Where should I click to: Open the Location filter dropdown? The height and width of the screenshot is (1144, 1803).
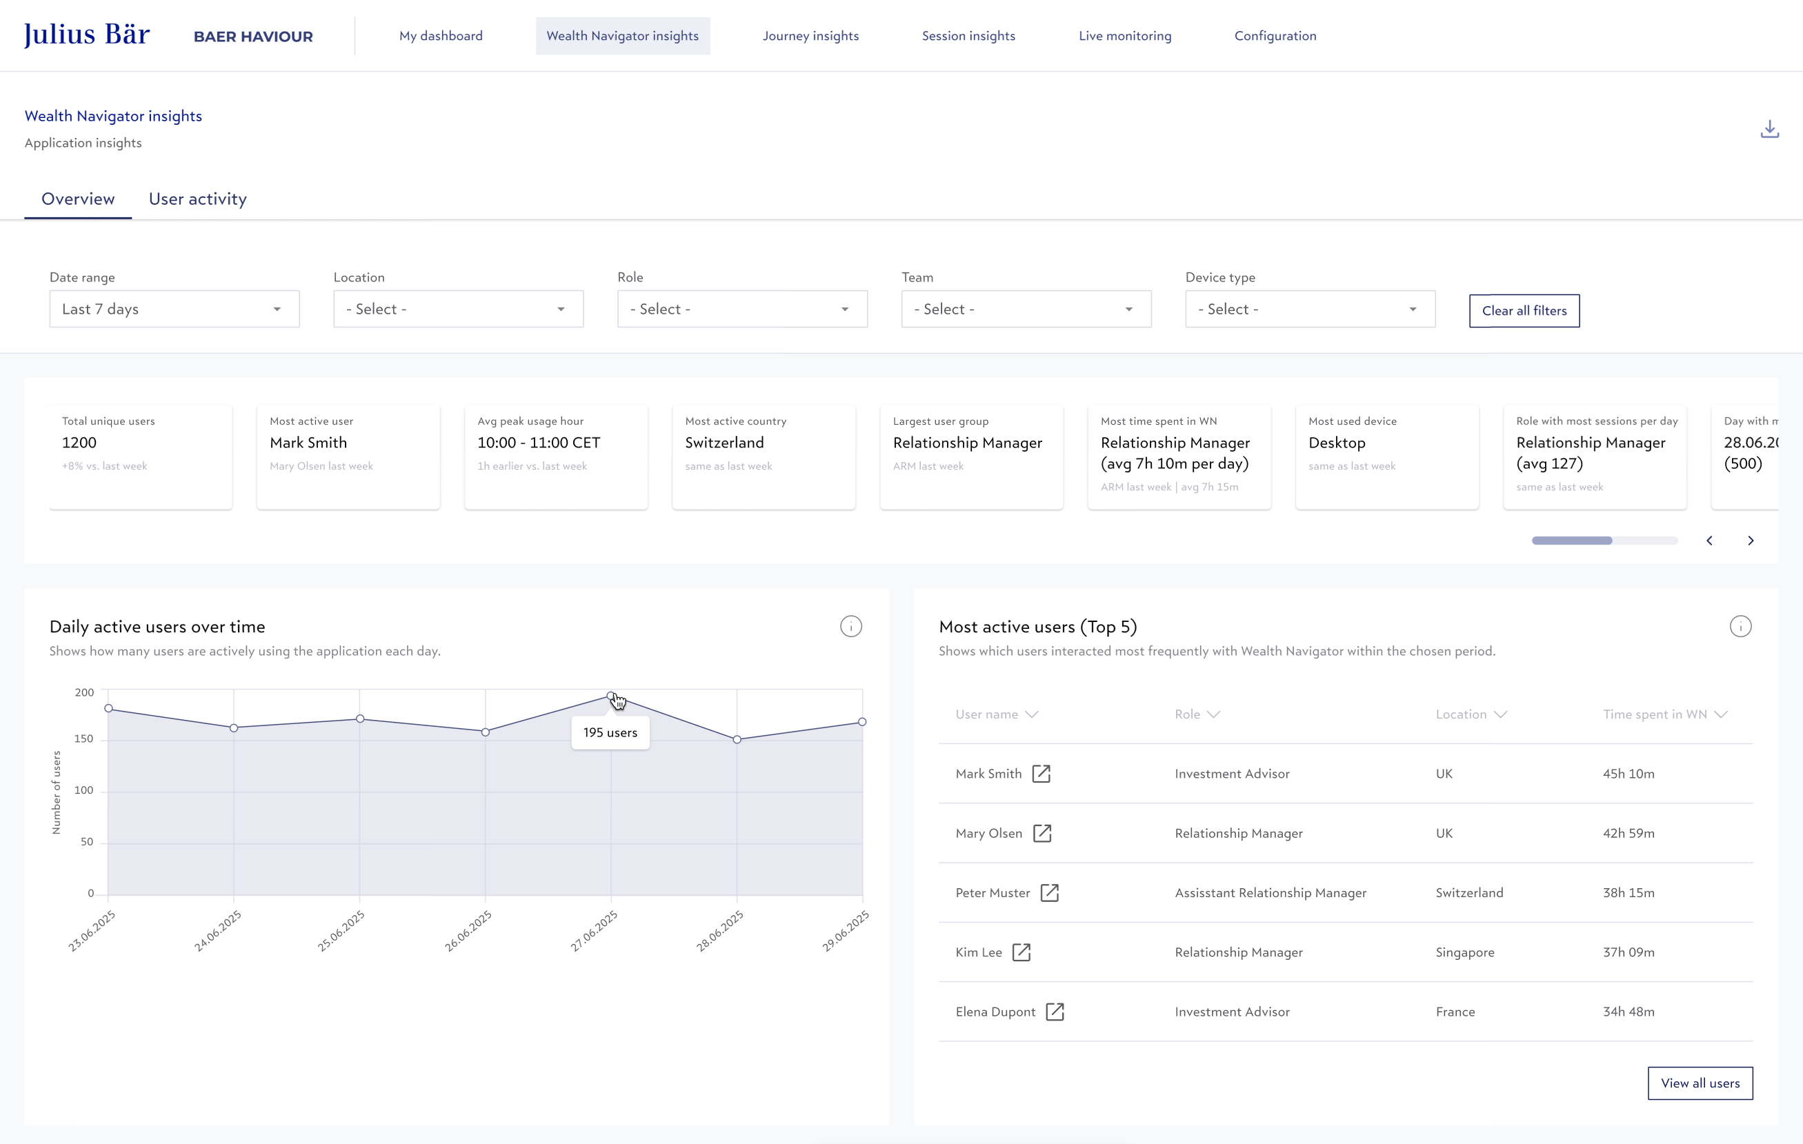pos(458,309)
